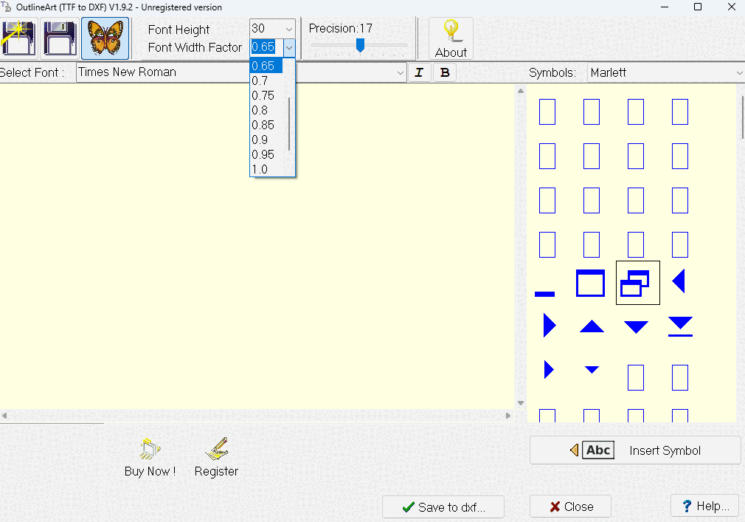745x522 pixels.
Task: Click the horizontal scrollbar left arrow
Action: tap(4, 416)
